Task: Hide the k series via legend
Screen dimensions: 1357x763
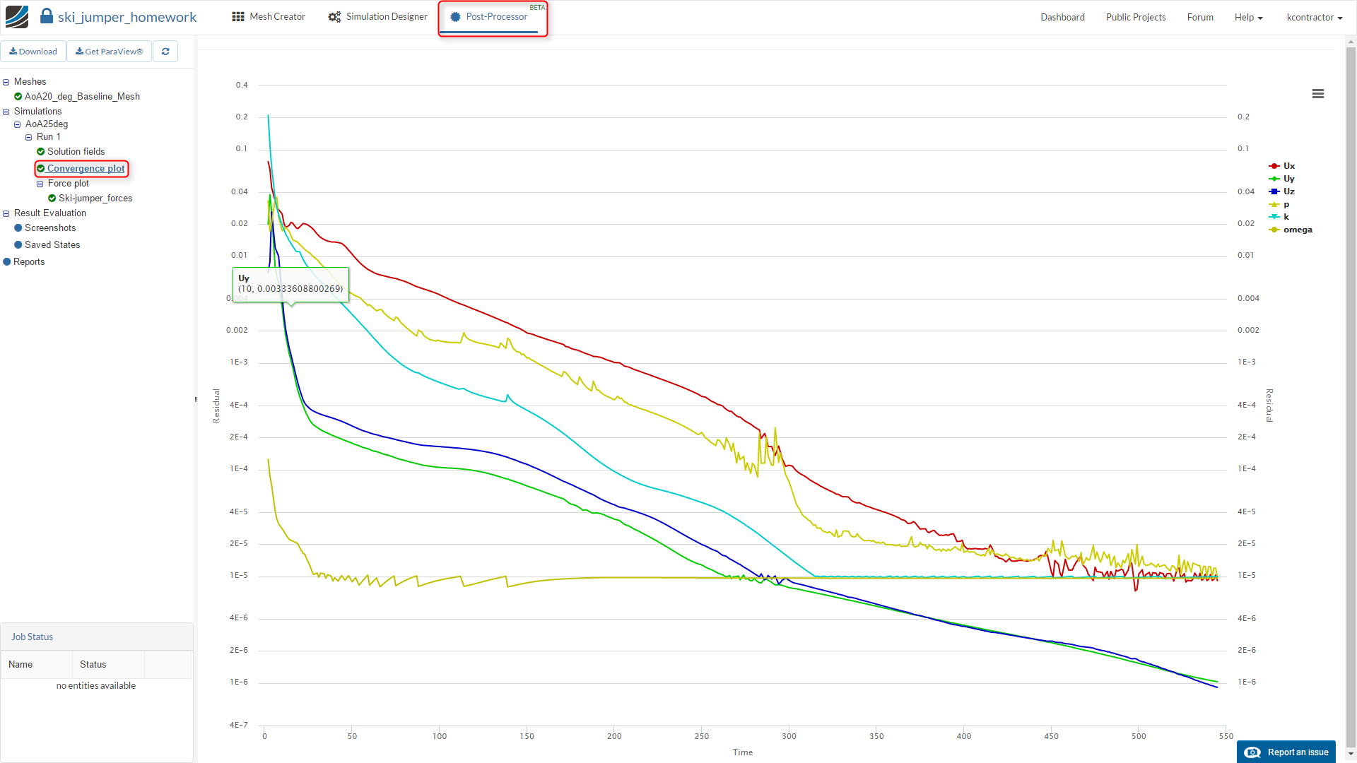Action: [x=1286, y=217]
